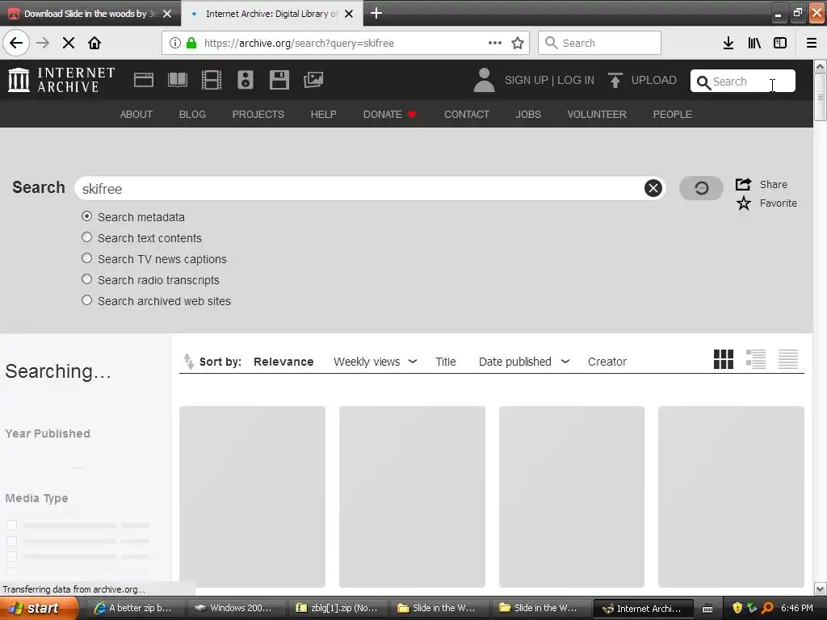Select Search metadata option

(87, 216)
